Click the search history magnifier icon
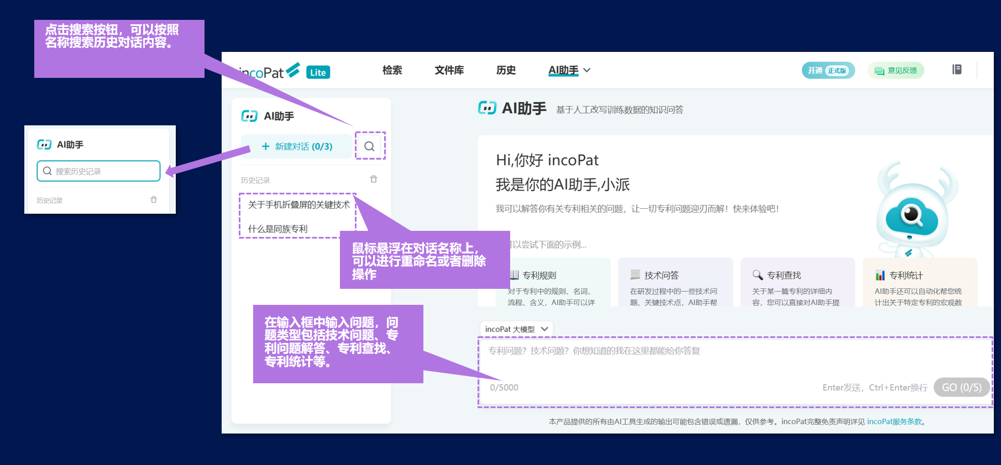This screenshot has width=1001, height=465. (x=369, y=146)
